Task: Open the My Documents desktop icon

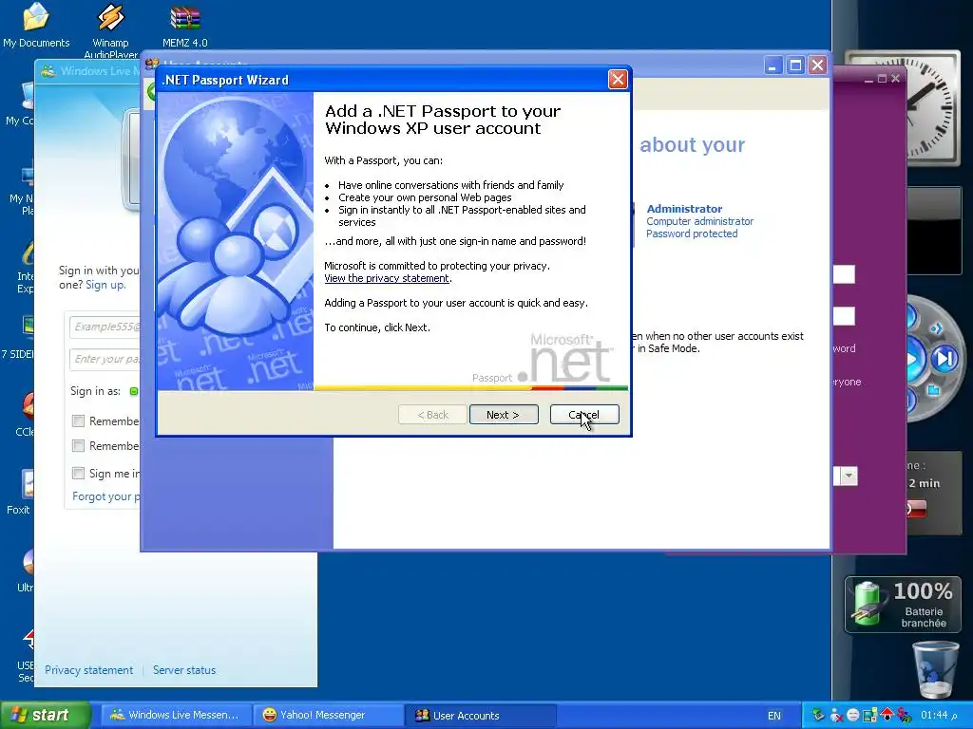Action: (36, 25)
